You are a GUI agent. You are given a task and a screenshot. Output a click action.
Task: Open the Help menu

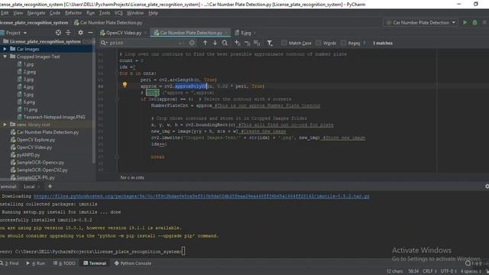(x=153, y=13)
